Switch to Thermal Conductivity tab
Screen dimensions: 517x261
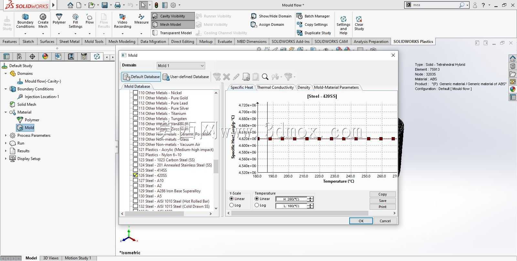click(275, 87)
